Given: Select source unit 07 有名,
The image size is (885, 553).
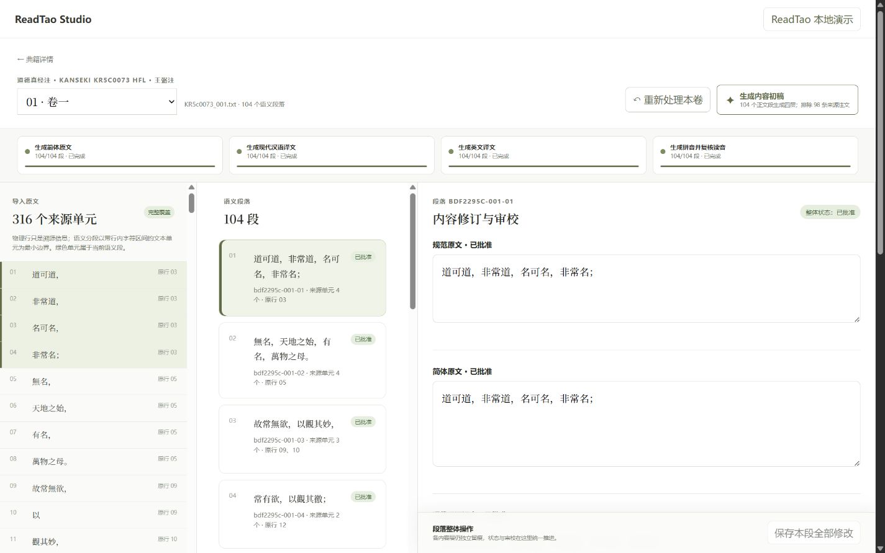Looking at the screenshot, I should [93, 434].
